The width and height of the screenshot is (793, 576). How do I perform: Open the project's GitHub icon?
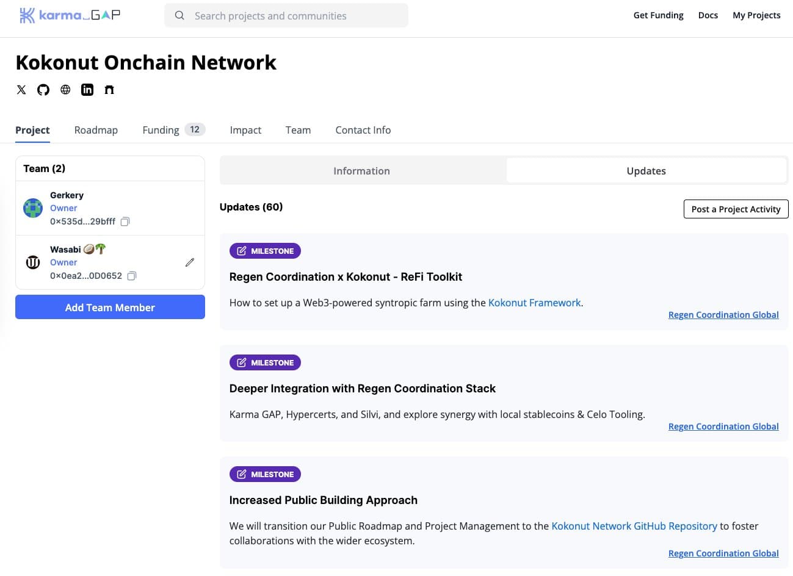tap(43, 90)
